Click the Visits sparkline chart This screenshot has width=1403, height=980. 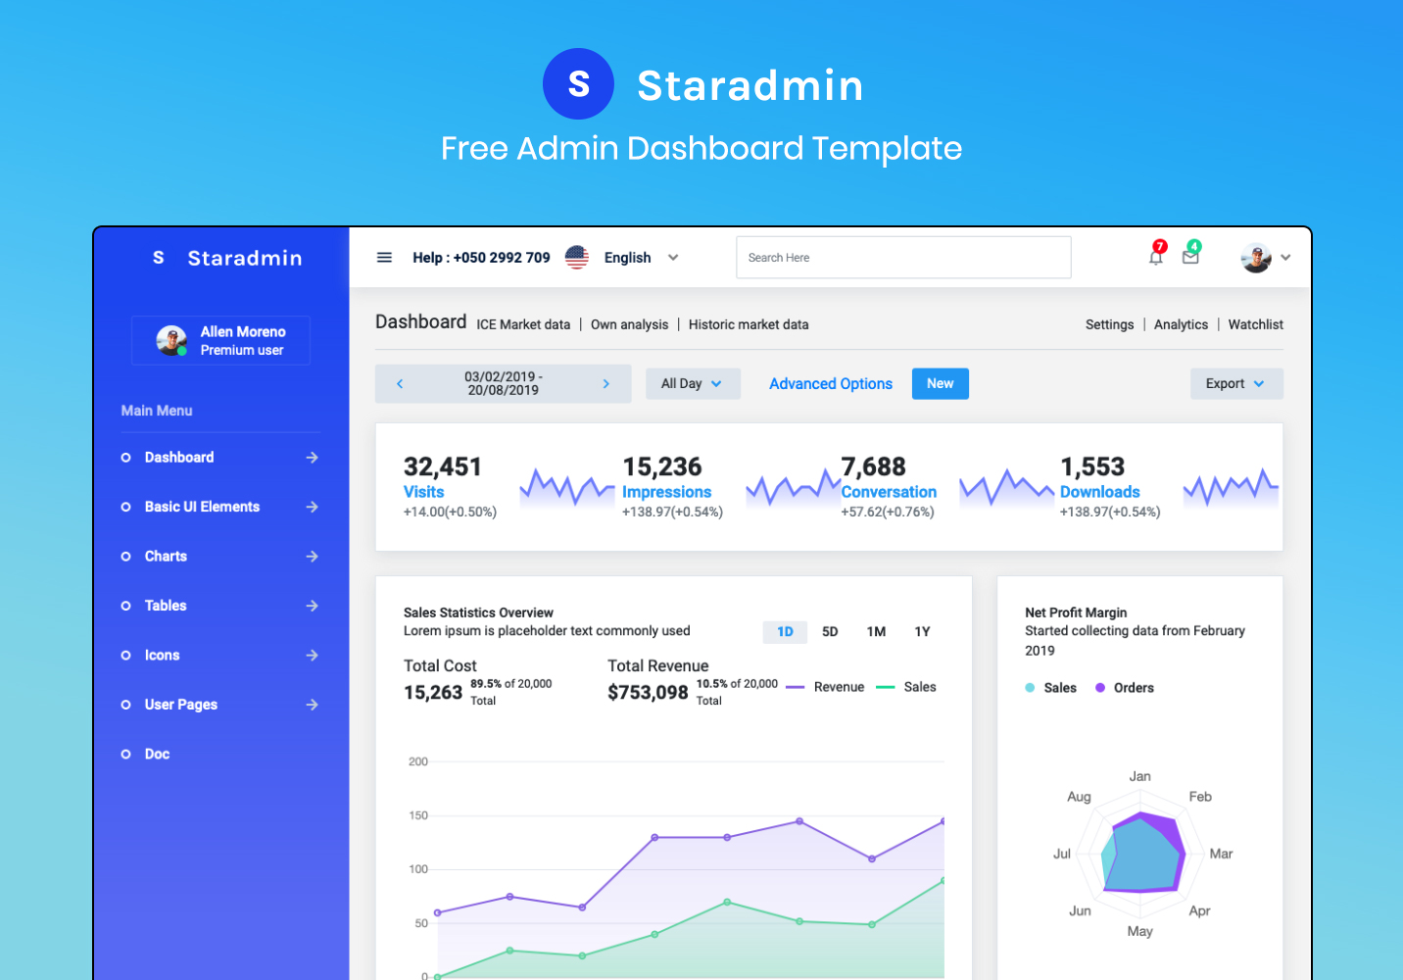(x=566, y=487)
